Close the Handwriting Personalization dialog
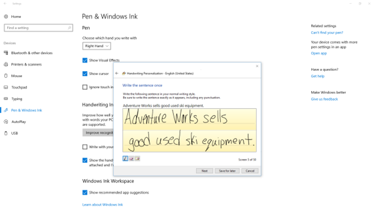 257,66
